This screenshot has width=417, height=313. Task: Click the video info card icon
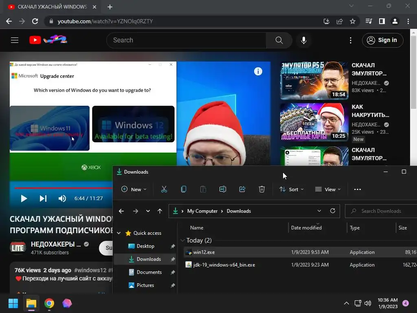tap(258, 71)
